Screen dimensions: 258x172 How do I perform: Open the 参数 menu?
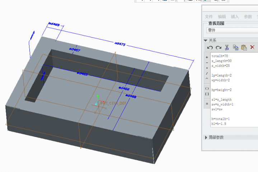click(x=248, y=17)
